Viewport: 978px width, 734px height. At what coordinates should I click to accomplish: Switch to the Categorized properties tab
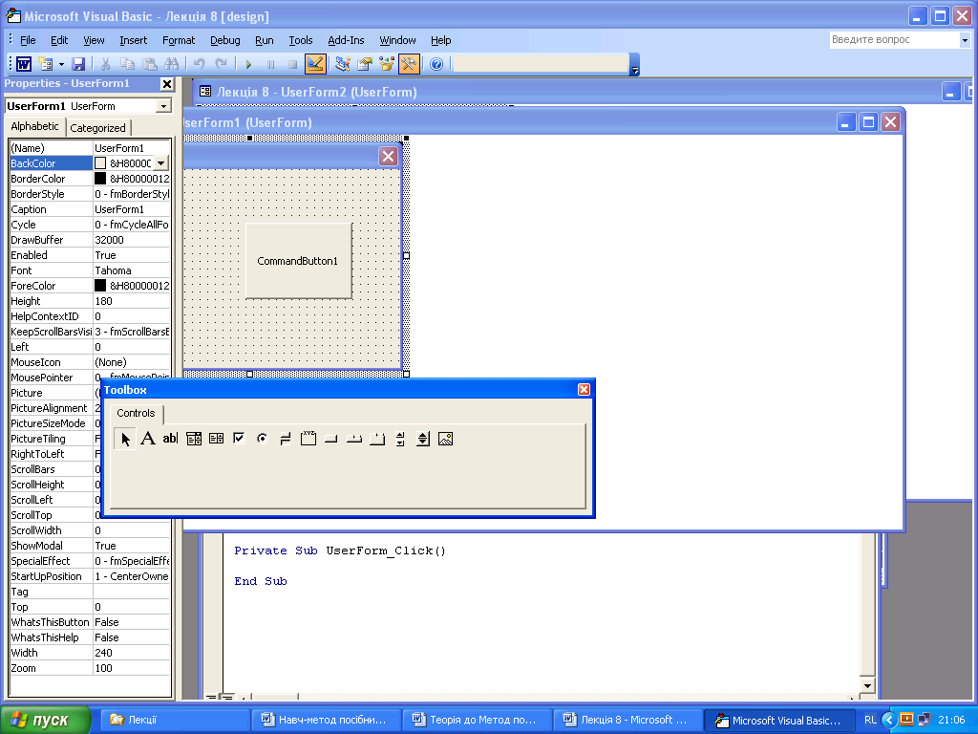coord(98,128)
